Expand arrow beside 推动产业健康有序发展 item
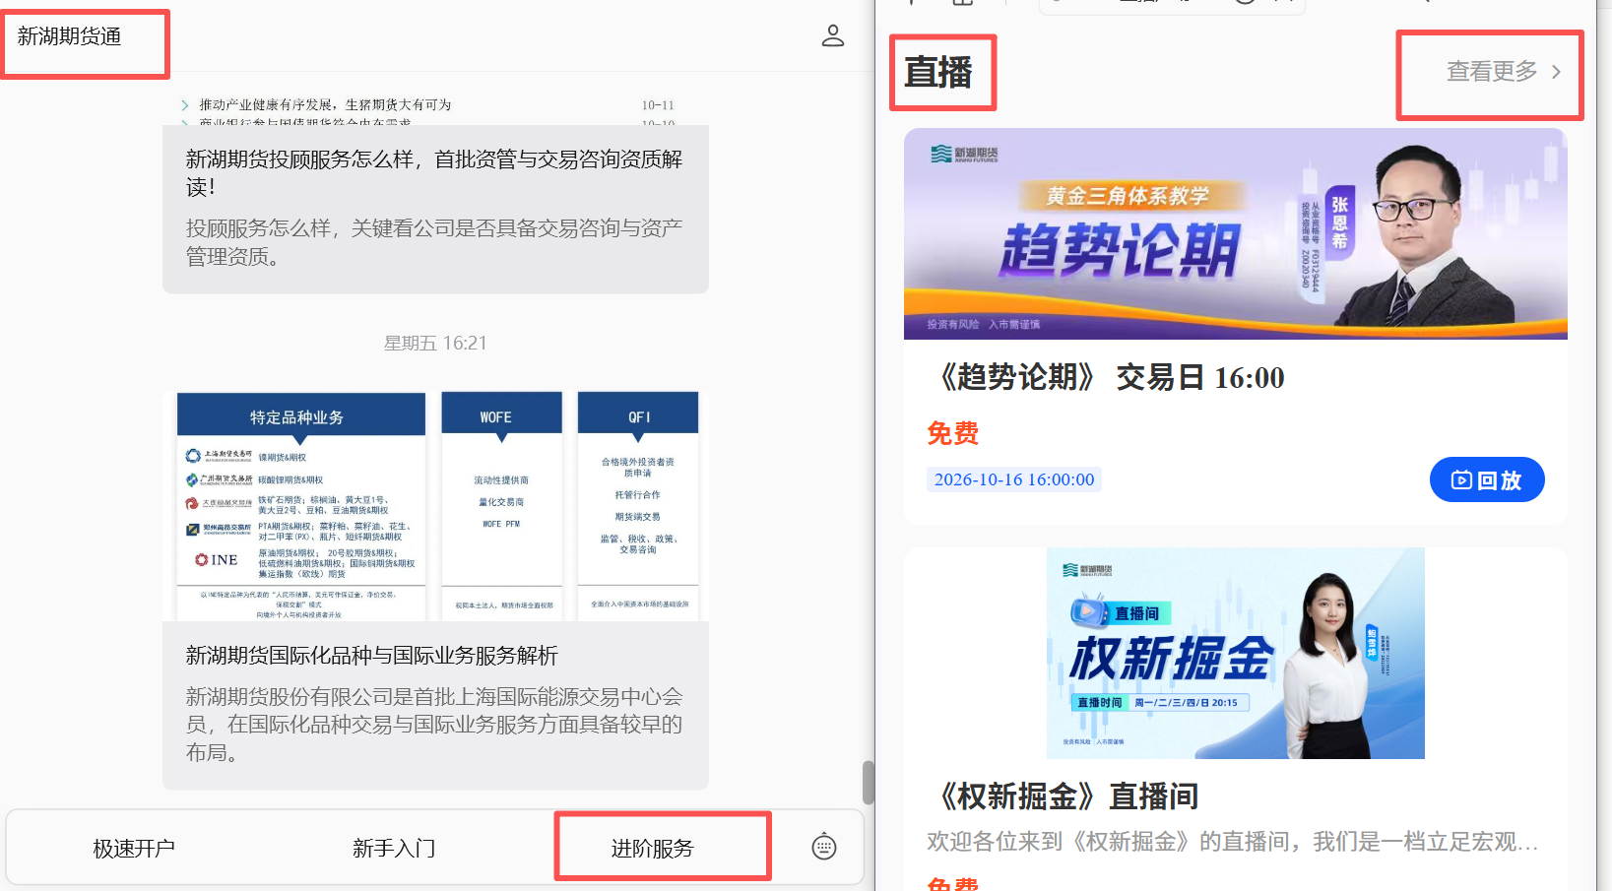The width and height of the screenshot is (1612, 891). click(185, 104)
